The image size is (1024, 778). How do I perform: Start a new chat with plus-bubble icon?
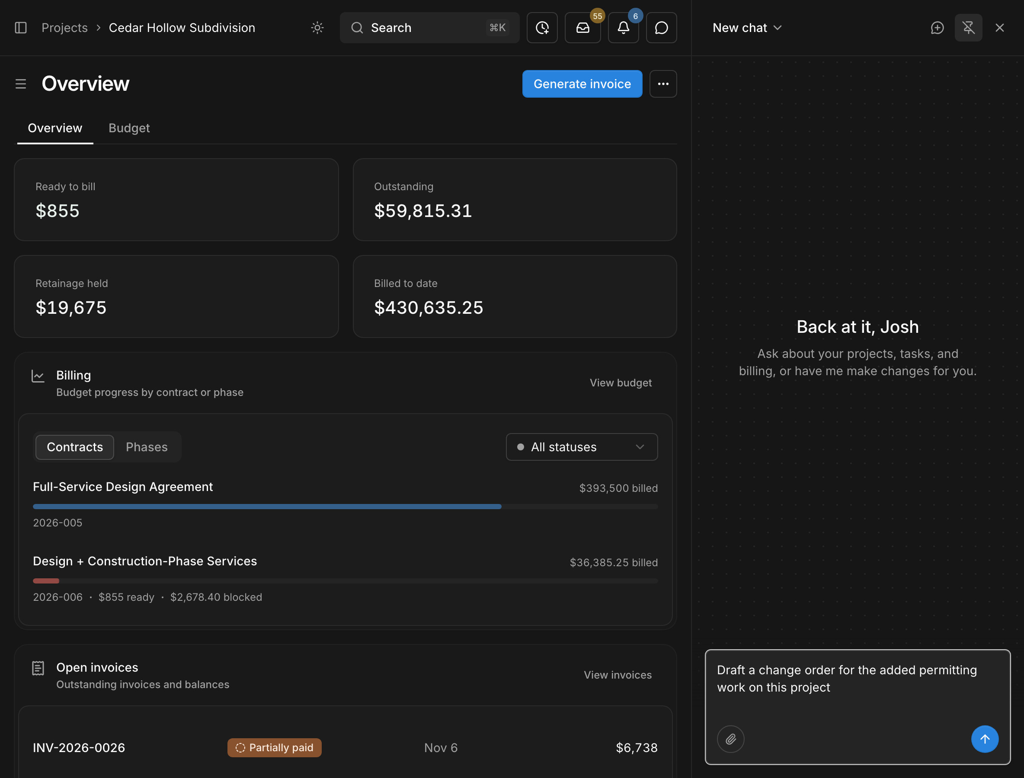tap(937, 28)
